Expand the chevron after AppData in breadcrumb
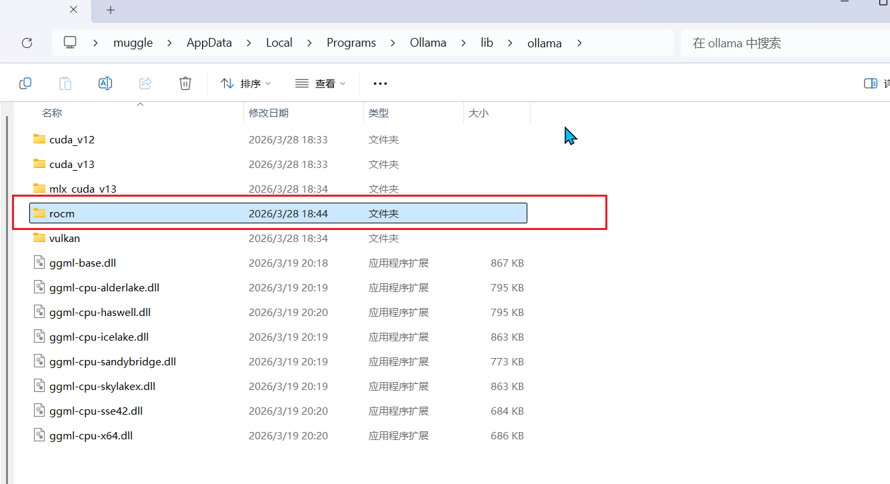Screen dimensions: 890x484 (x=249, y=43)
